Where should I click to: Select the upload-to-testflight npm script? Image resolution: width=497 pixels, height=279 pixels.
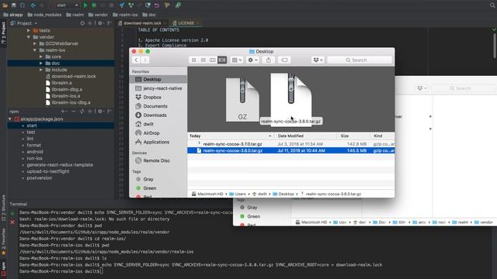click(48, 171)
